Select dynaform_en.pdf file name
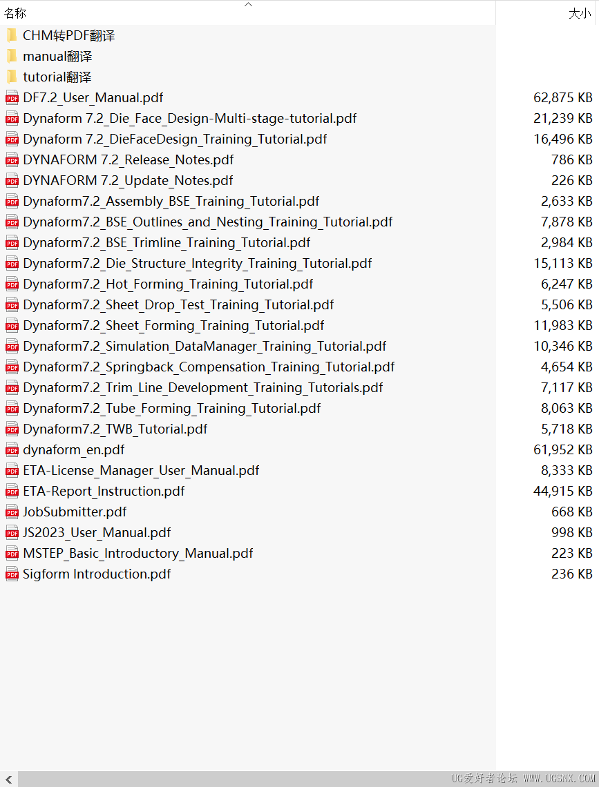Viewport: 599px width, 787px height. click(74, 449)
